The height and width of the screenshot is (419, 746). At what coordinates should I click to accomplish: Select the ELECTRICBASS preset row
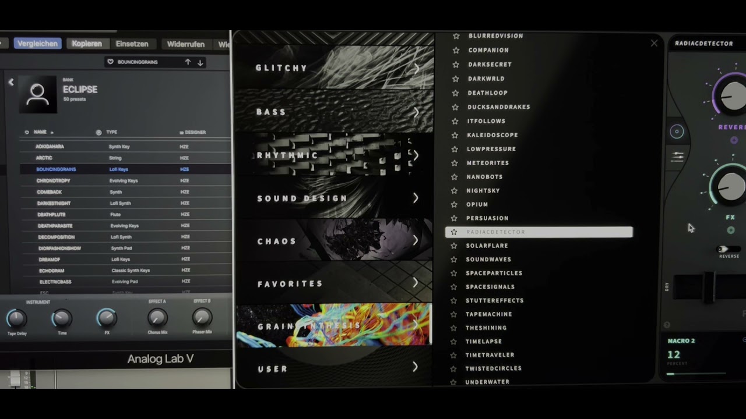pyautogui.click(x=125, y=282)
